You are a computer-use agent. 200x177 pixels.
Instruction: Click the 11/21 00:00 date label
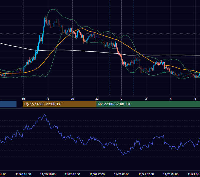click(121, 174)
